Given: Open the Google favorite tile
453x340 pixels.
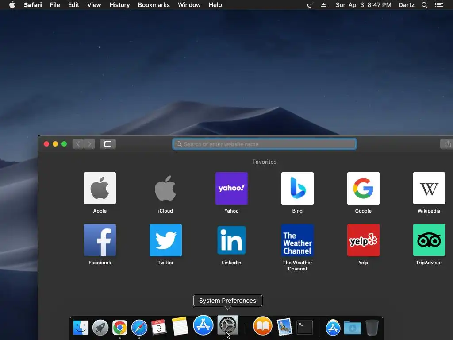Looking at the screenshot, I should (x=363, y=188).
